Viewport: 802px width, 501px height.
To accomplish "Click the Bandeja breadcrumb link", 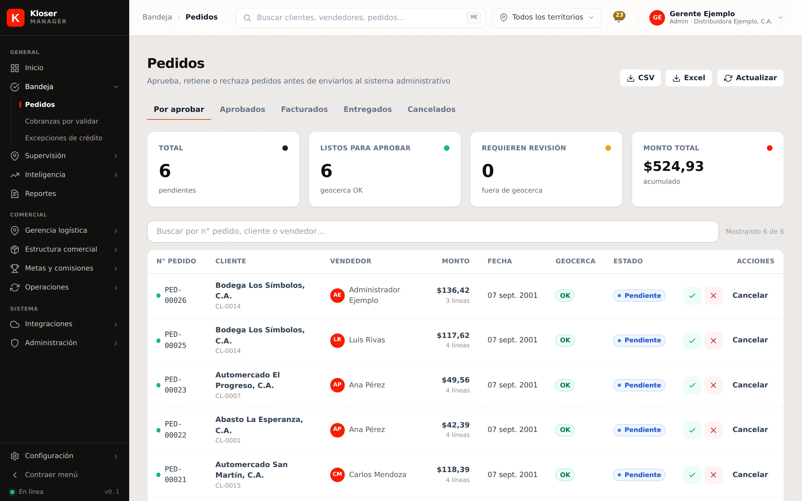I will click(157, 17).
